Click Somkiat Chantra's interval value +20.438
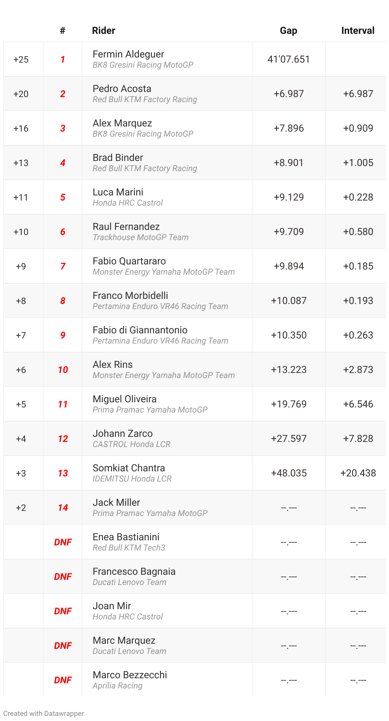The width and height of the screenshot is (389, 721). tap(358, 473)
